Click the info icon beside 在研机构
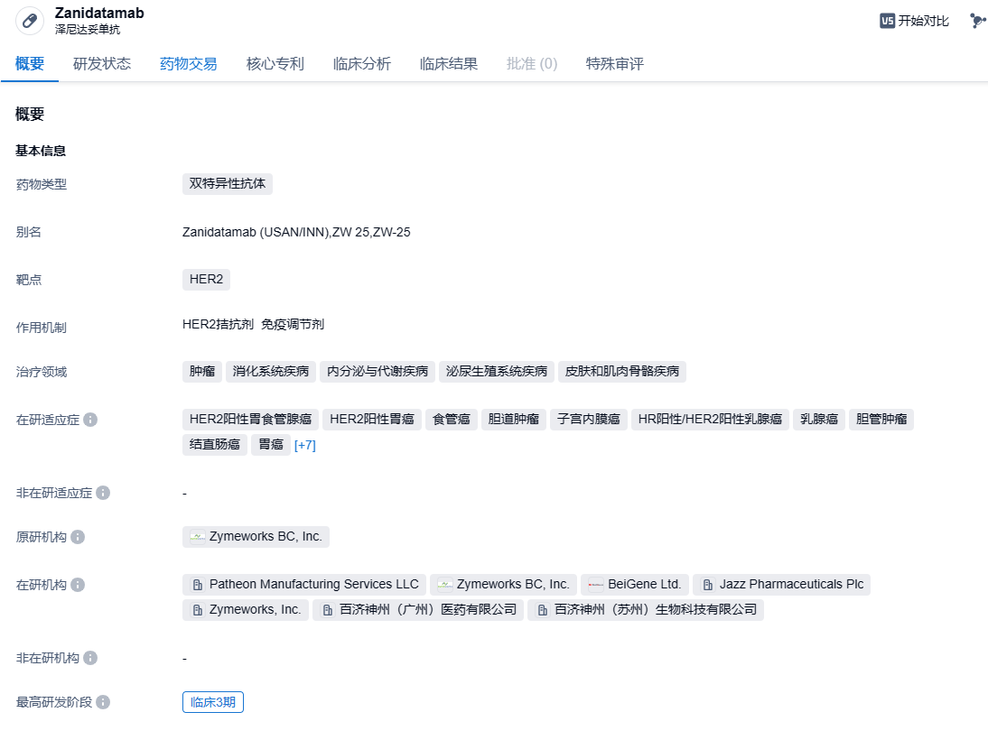The image size is (988, 740). (78, 586)
